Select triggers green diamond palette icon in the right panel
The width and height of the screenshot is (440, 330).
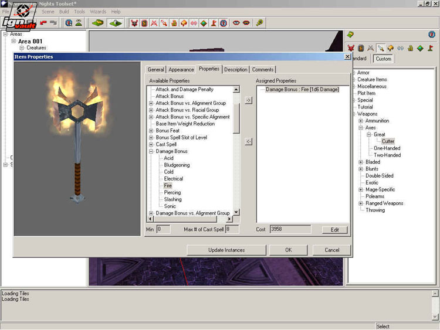click(x=420, y=48)
